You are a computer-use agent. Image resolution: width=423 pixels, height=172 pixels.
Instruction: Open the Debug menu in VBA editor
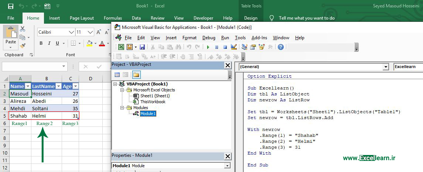209,38
